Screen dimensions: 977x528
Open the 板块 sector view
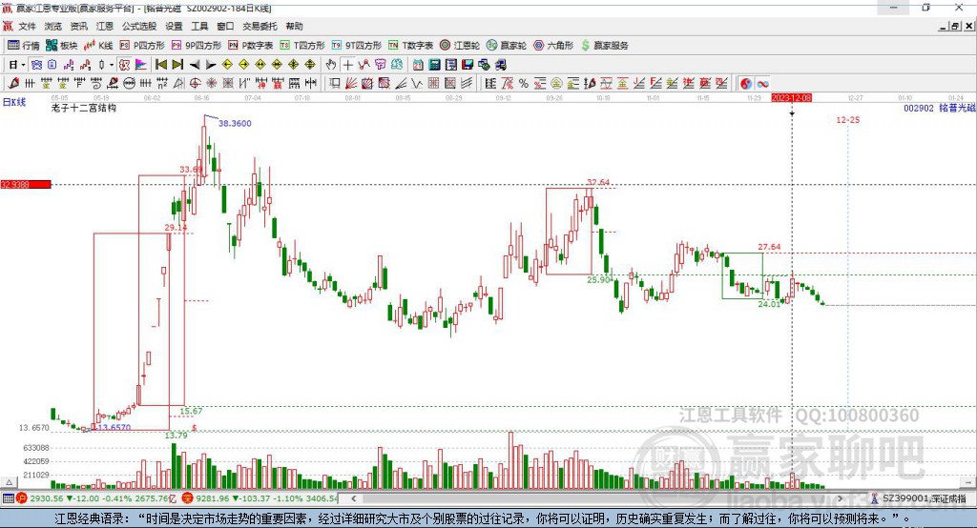click(x=62, y=46)
